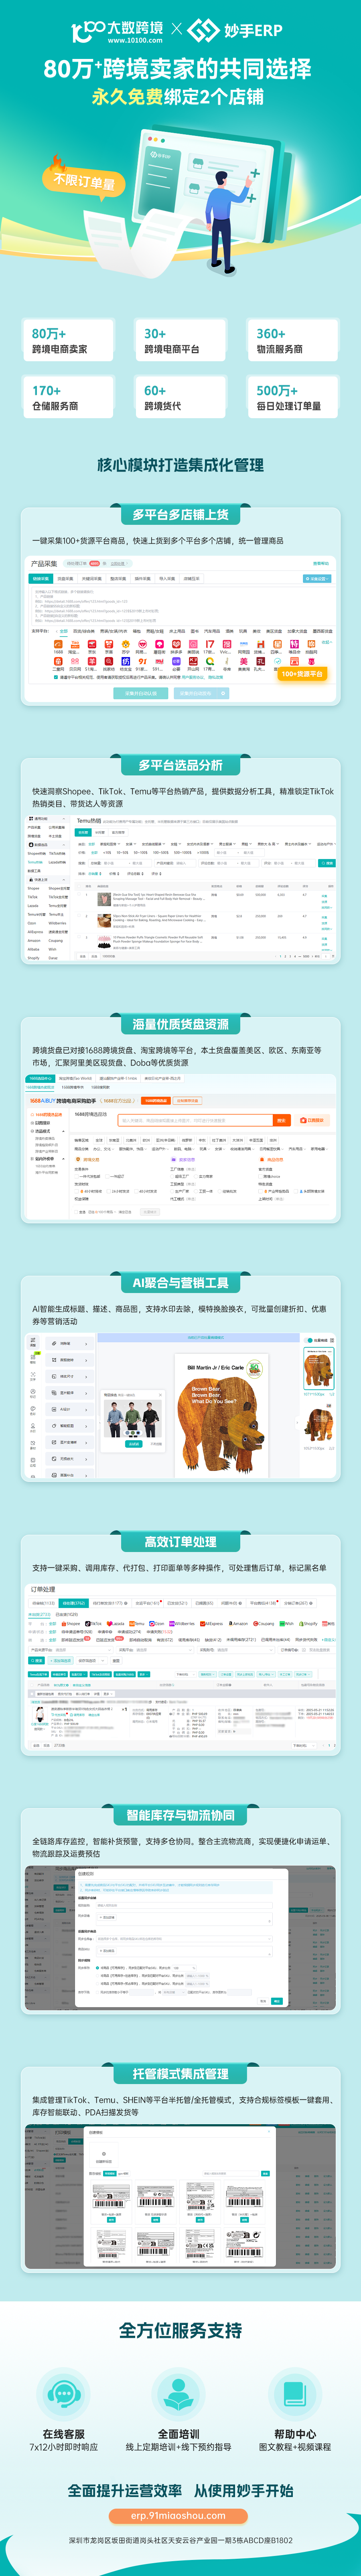The height and width of the screenshot is (2576, 361).
Task: Click the 7x12小时即时响应 caption
Action: click(64, 2447)
